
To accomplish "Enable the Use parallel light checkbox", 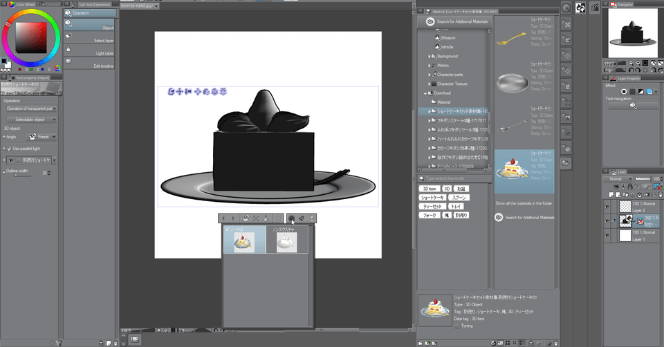I will (x=8, y=149).
